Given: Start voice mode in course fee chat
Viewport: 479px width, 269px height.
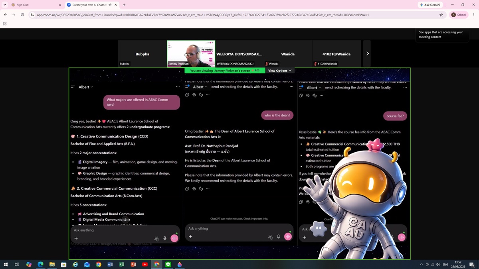Looking at the screenshot, I should tap(402, 237).
